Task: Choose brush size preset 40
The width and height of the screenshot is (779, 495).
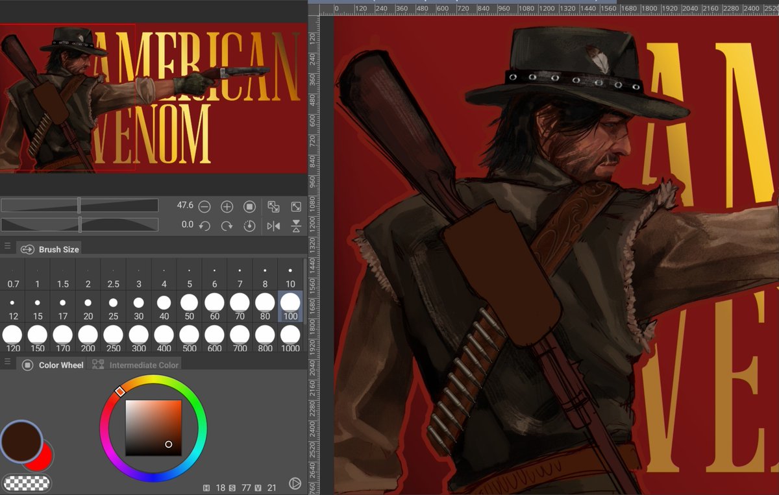Action: pyautogui.click(x=164, y=307)
